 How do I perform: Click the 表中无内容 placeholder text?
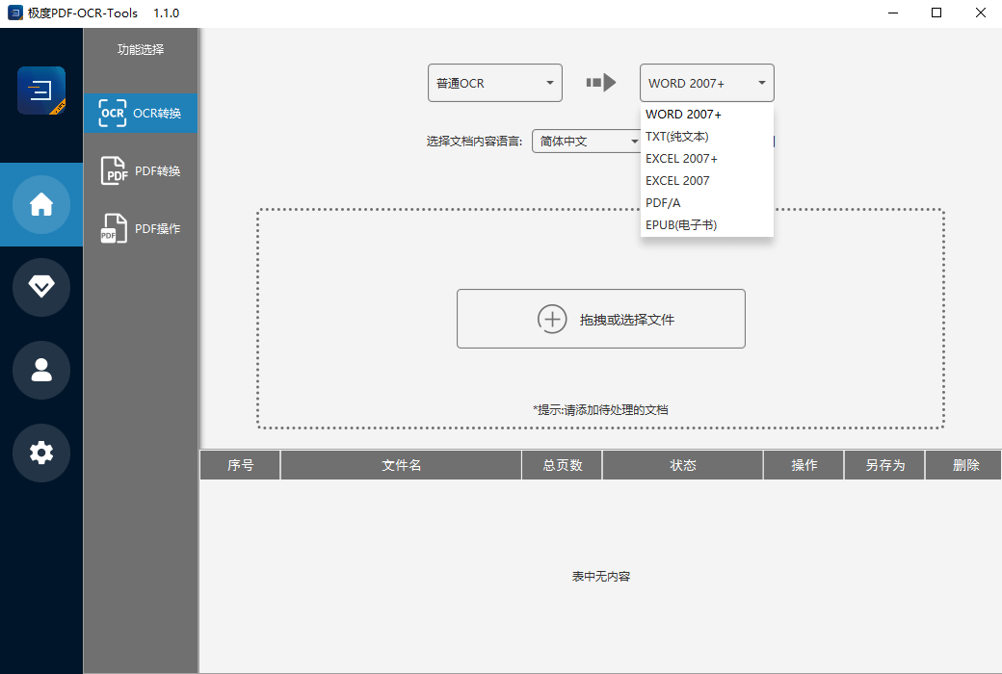pyautogui.click(x=600, y=576)
